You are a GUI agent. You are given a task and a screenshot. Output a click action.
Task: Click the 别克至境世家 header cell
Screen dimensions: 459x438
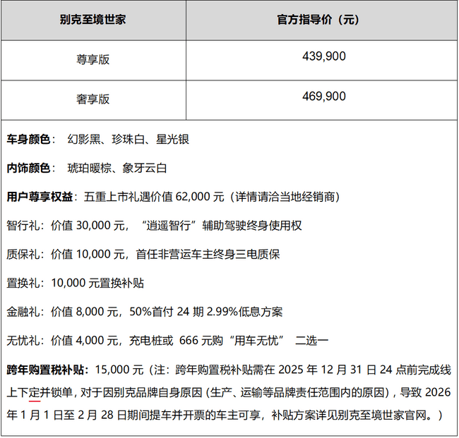coord(93,20)
